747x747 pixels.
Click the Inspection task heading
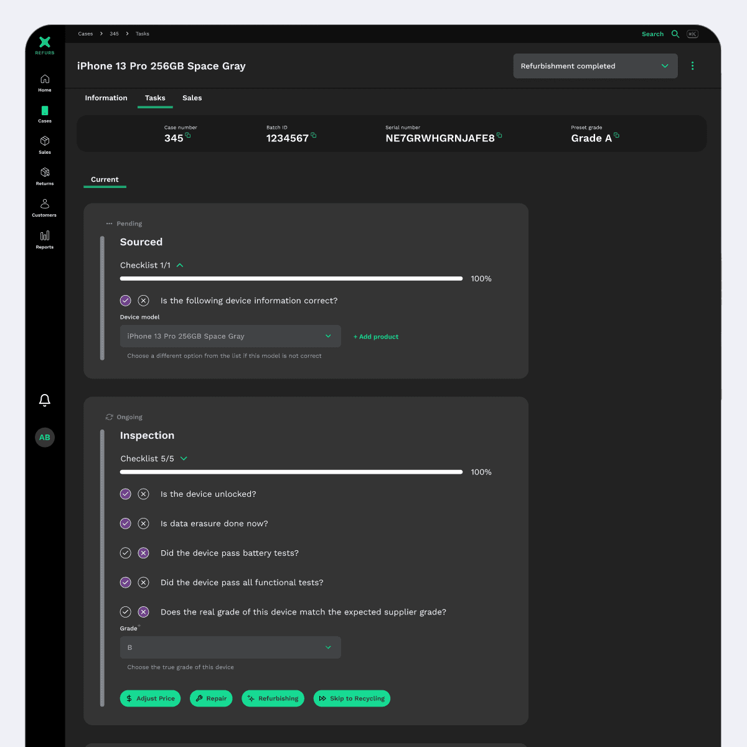pos(147,436)
